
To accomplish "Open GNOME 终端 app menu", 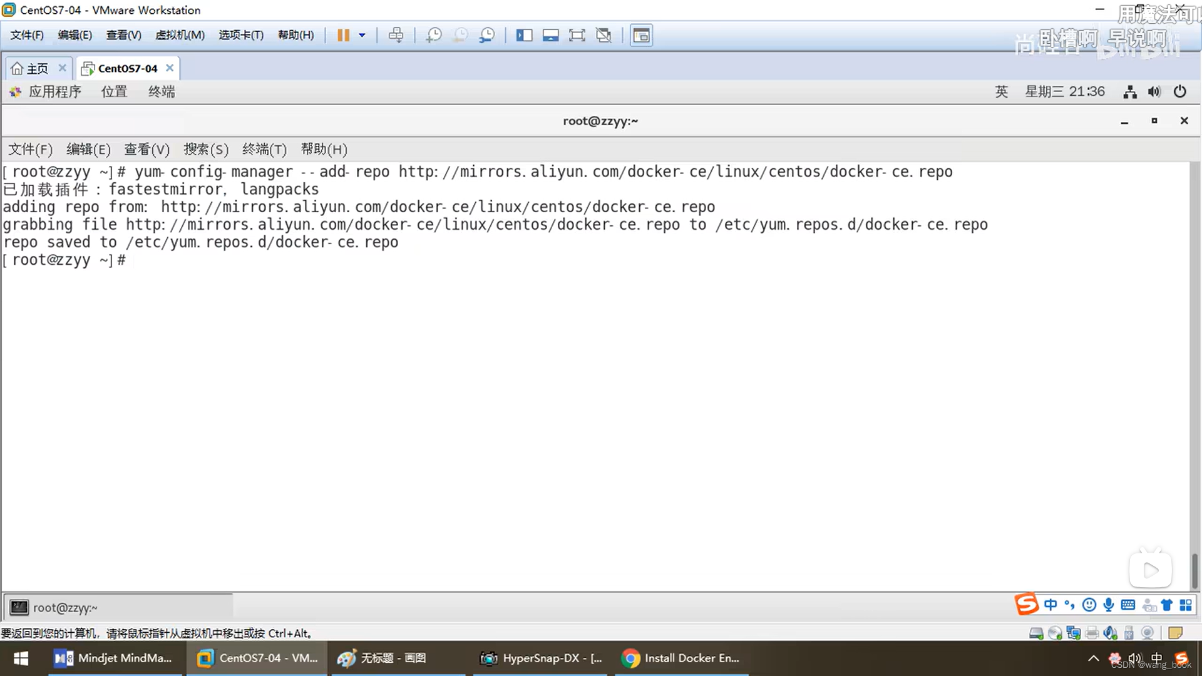I will click(162, 92).
